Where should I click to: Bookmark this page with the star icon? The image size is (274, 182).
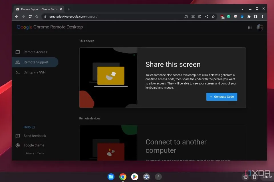[213, 16]
